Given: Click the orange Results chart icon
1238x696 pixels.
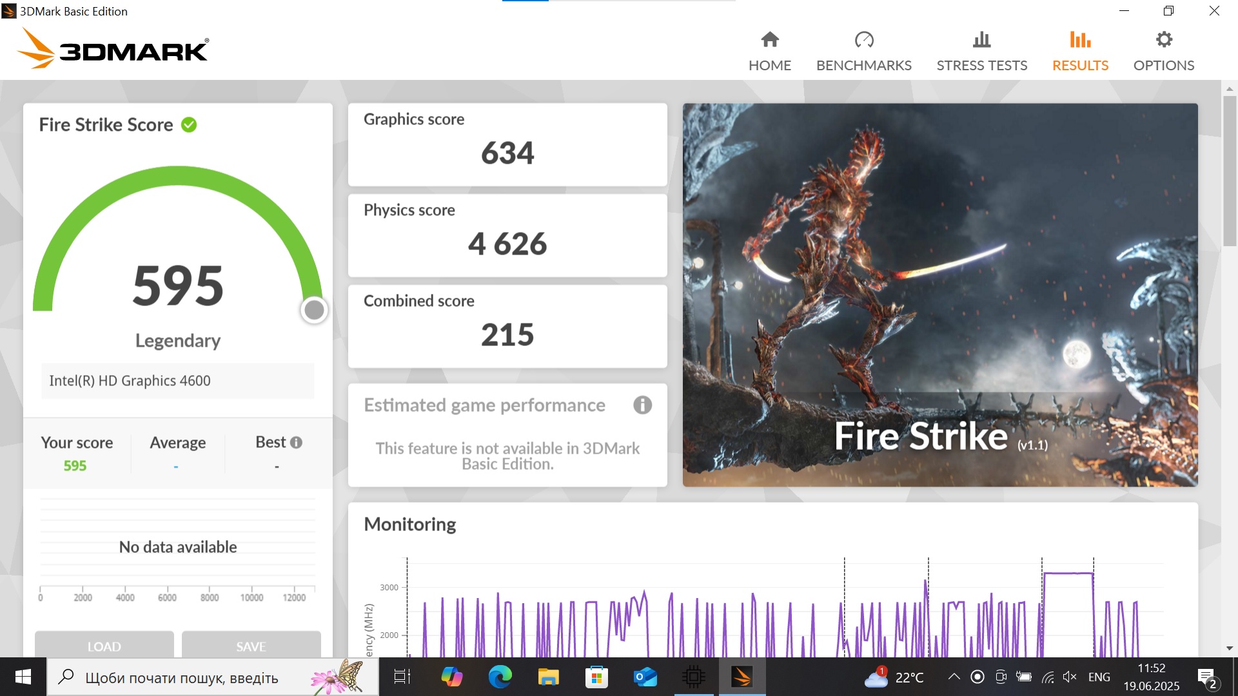Looking at the screenshot, I should pos(1080,40).
